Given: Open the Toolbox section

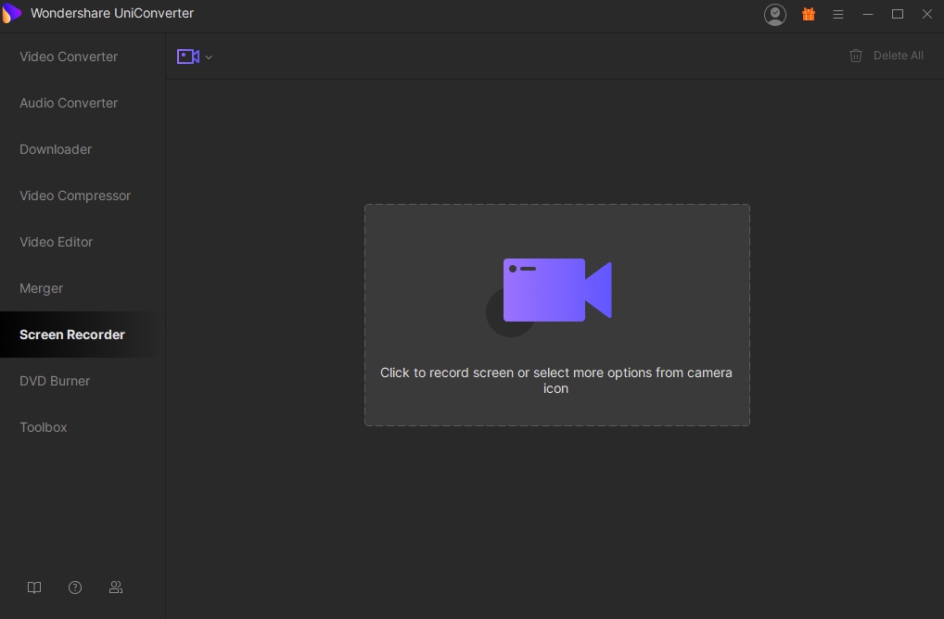Looking at the screenshot, I should (x=44, y=427).
